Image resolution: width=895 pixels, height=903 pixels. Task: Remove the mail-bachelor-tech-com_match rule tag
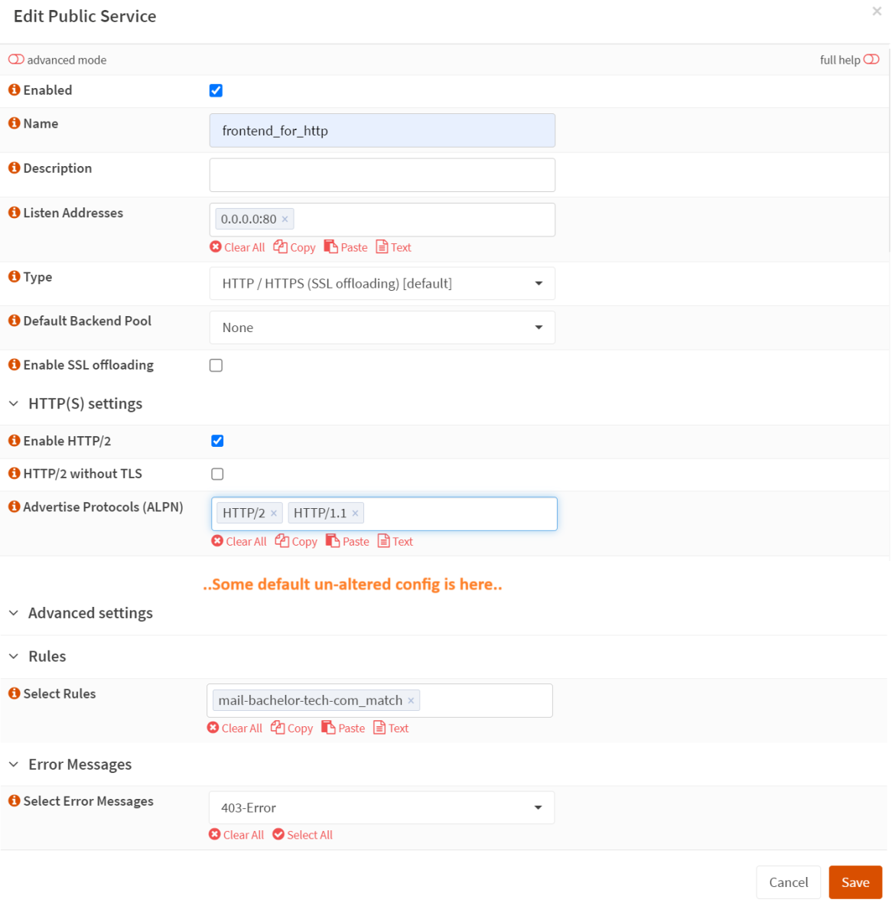point(412,700)
